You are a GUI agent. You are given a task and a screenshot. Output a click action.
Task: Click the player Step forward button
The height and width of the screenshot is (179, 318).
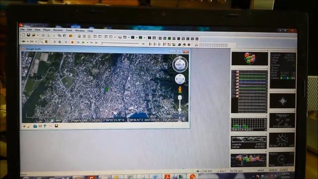tap(79, 42)
